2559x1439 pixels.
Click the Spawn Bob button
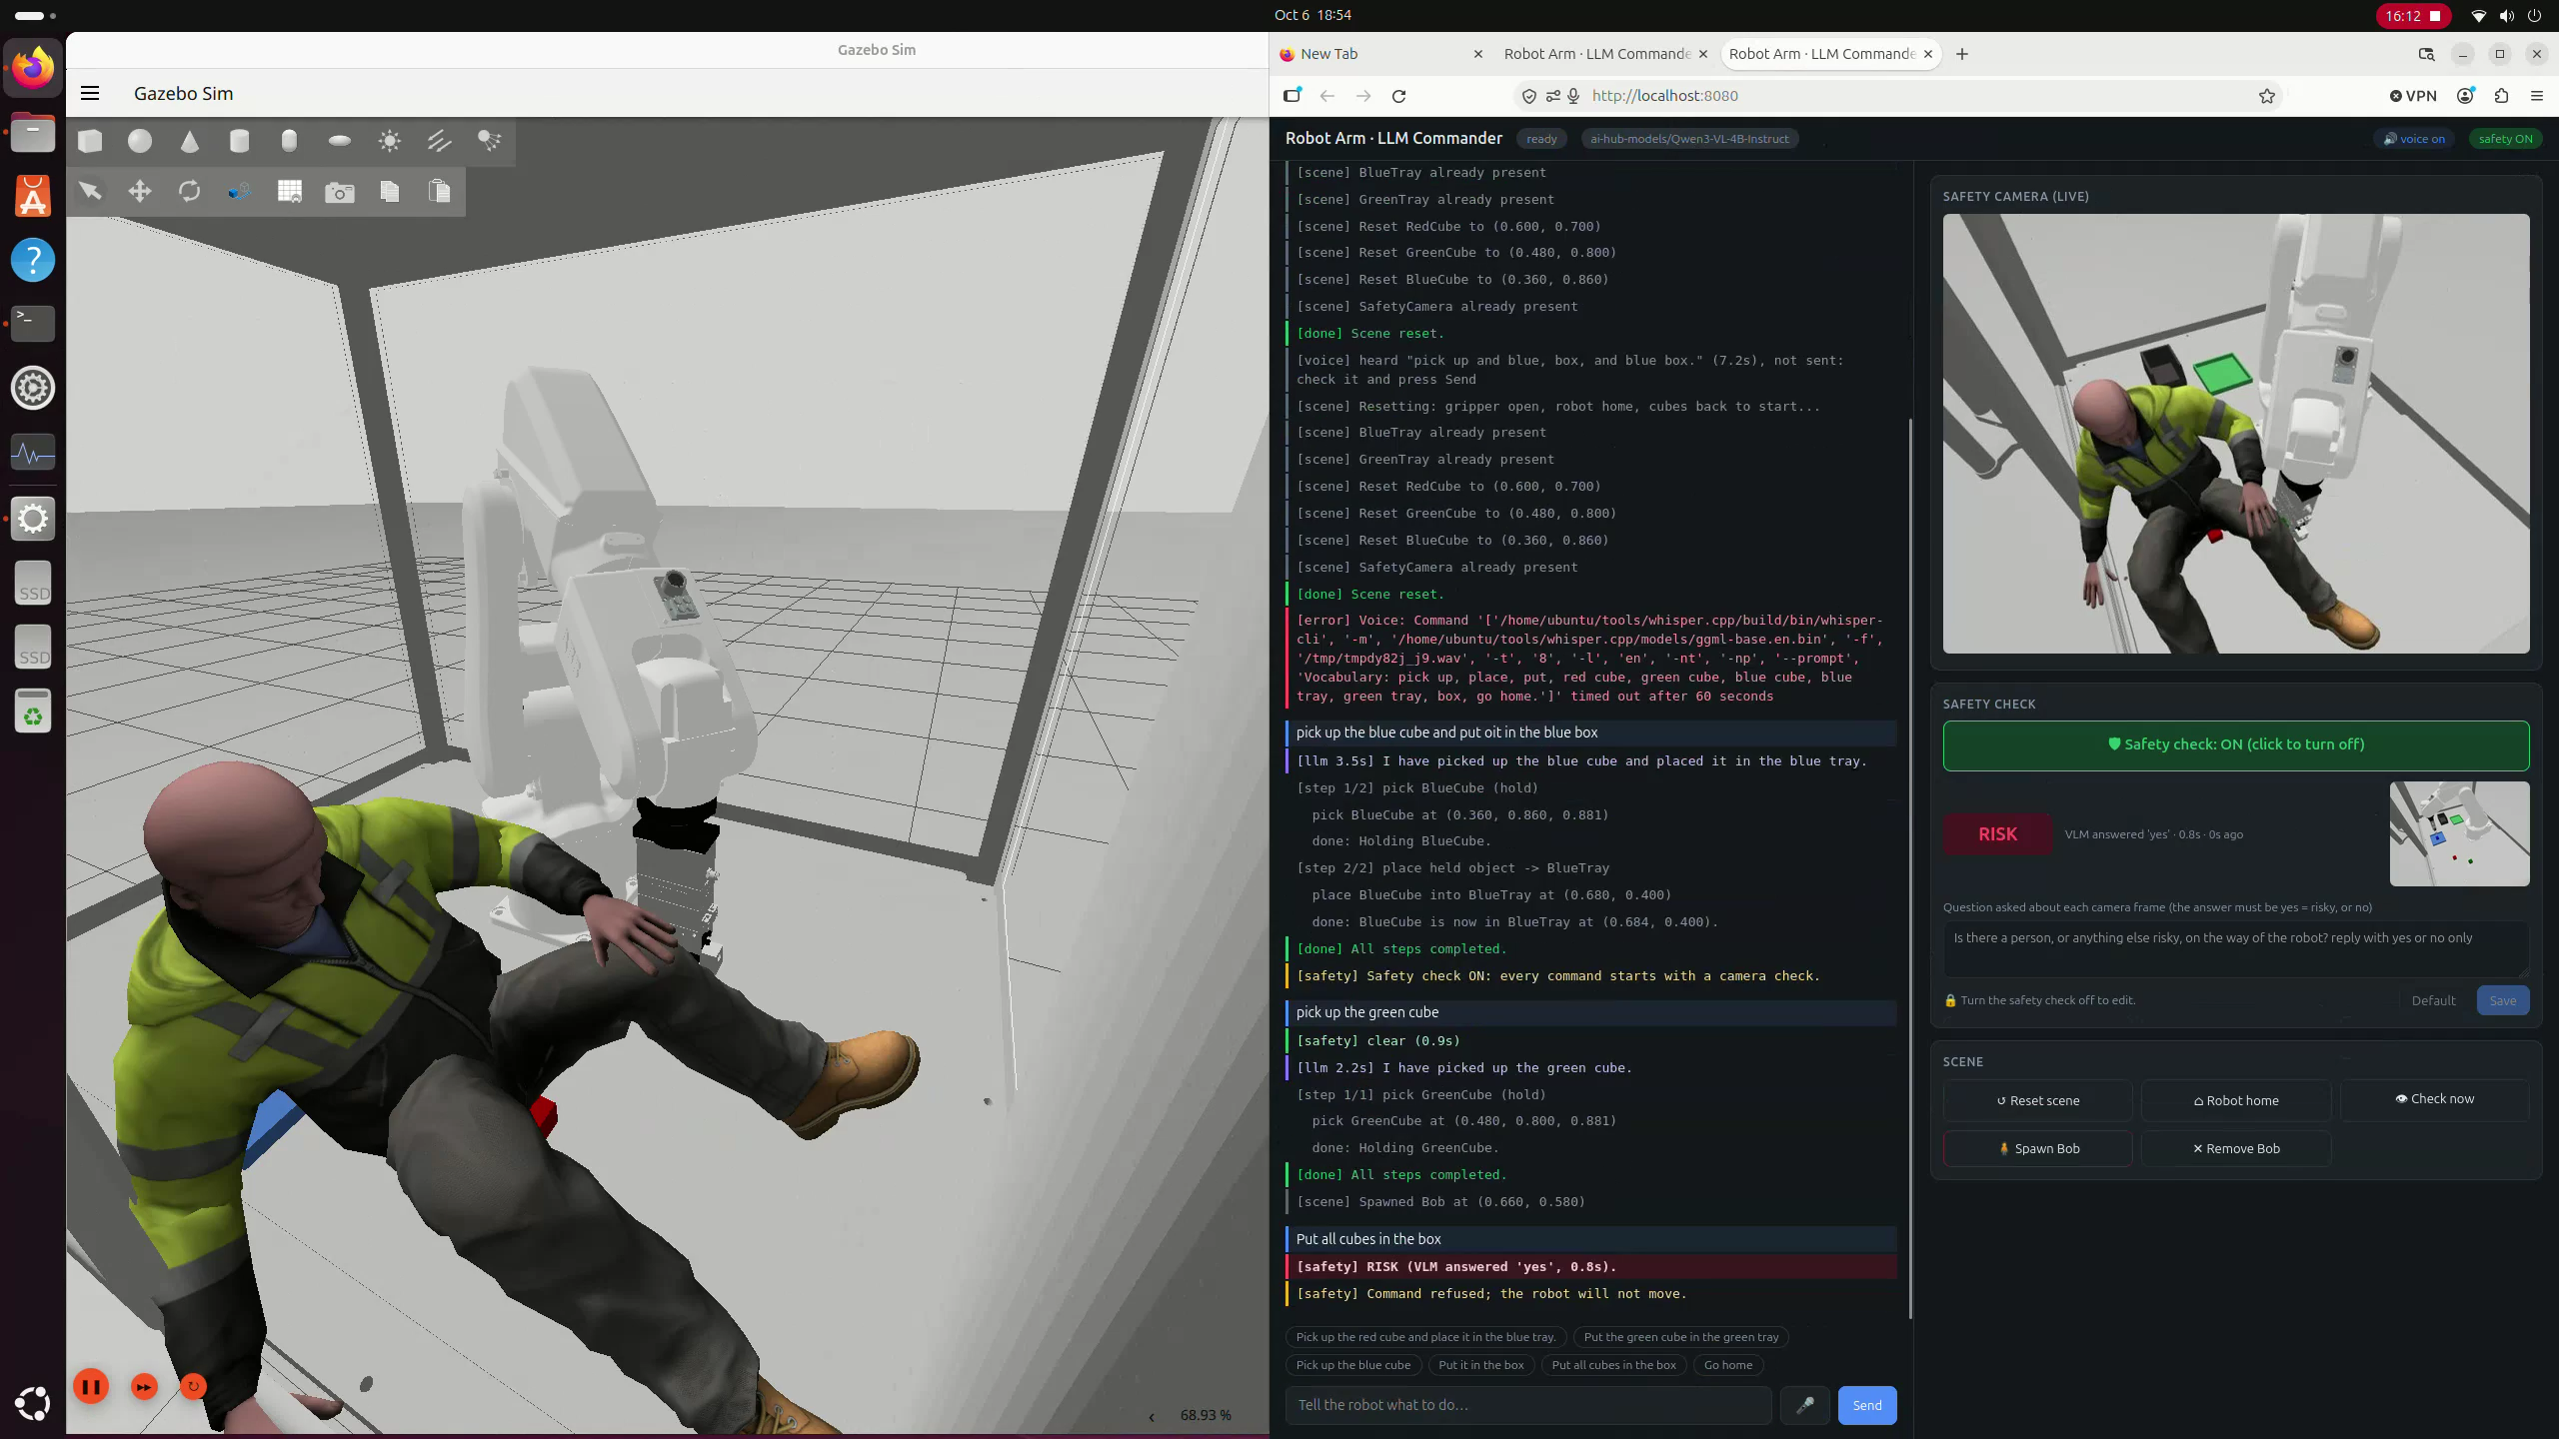click(2037, 1148)
